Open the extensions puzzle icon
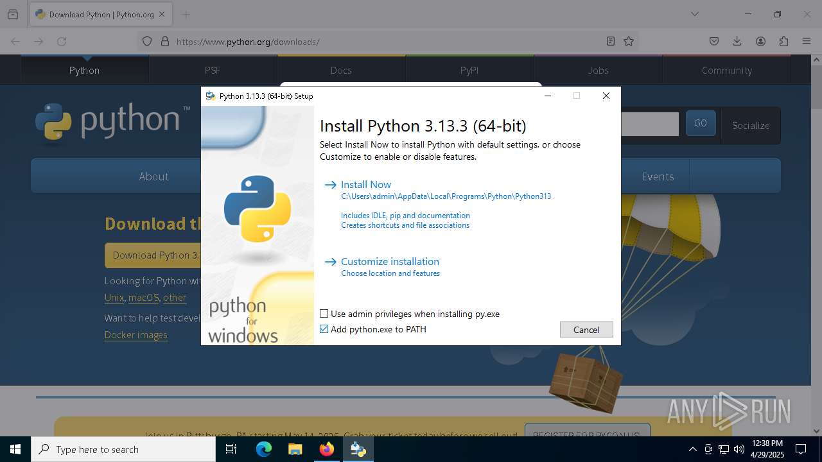Screen dimensions: 822x462 coord(783,41)
